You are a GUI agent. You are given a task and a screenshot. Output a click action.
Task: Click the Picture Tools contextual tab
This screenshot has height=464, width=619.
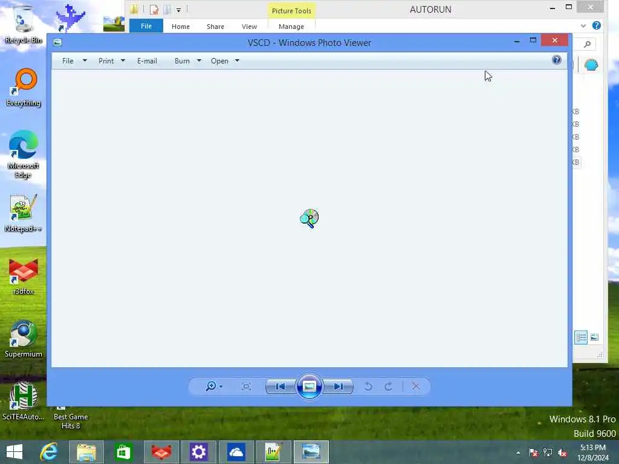291,11
